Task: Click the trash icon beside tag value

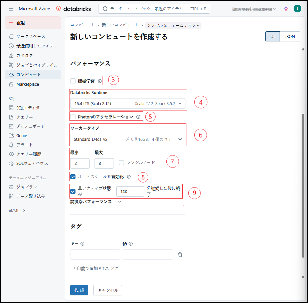Action: (x=180, y=255)
